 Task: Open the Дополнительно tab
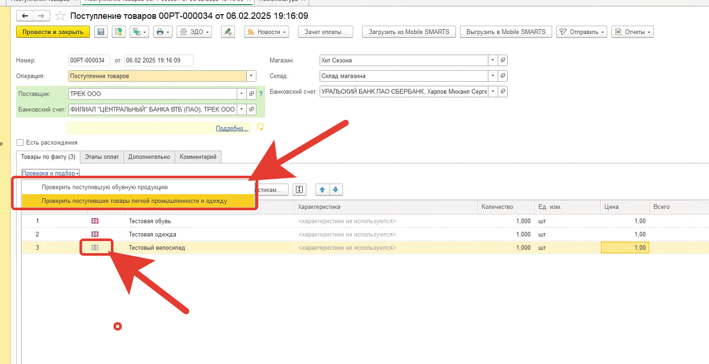(x=149, y=157)
